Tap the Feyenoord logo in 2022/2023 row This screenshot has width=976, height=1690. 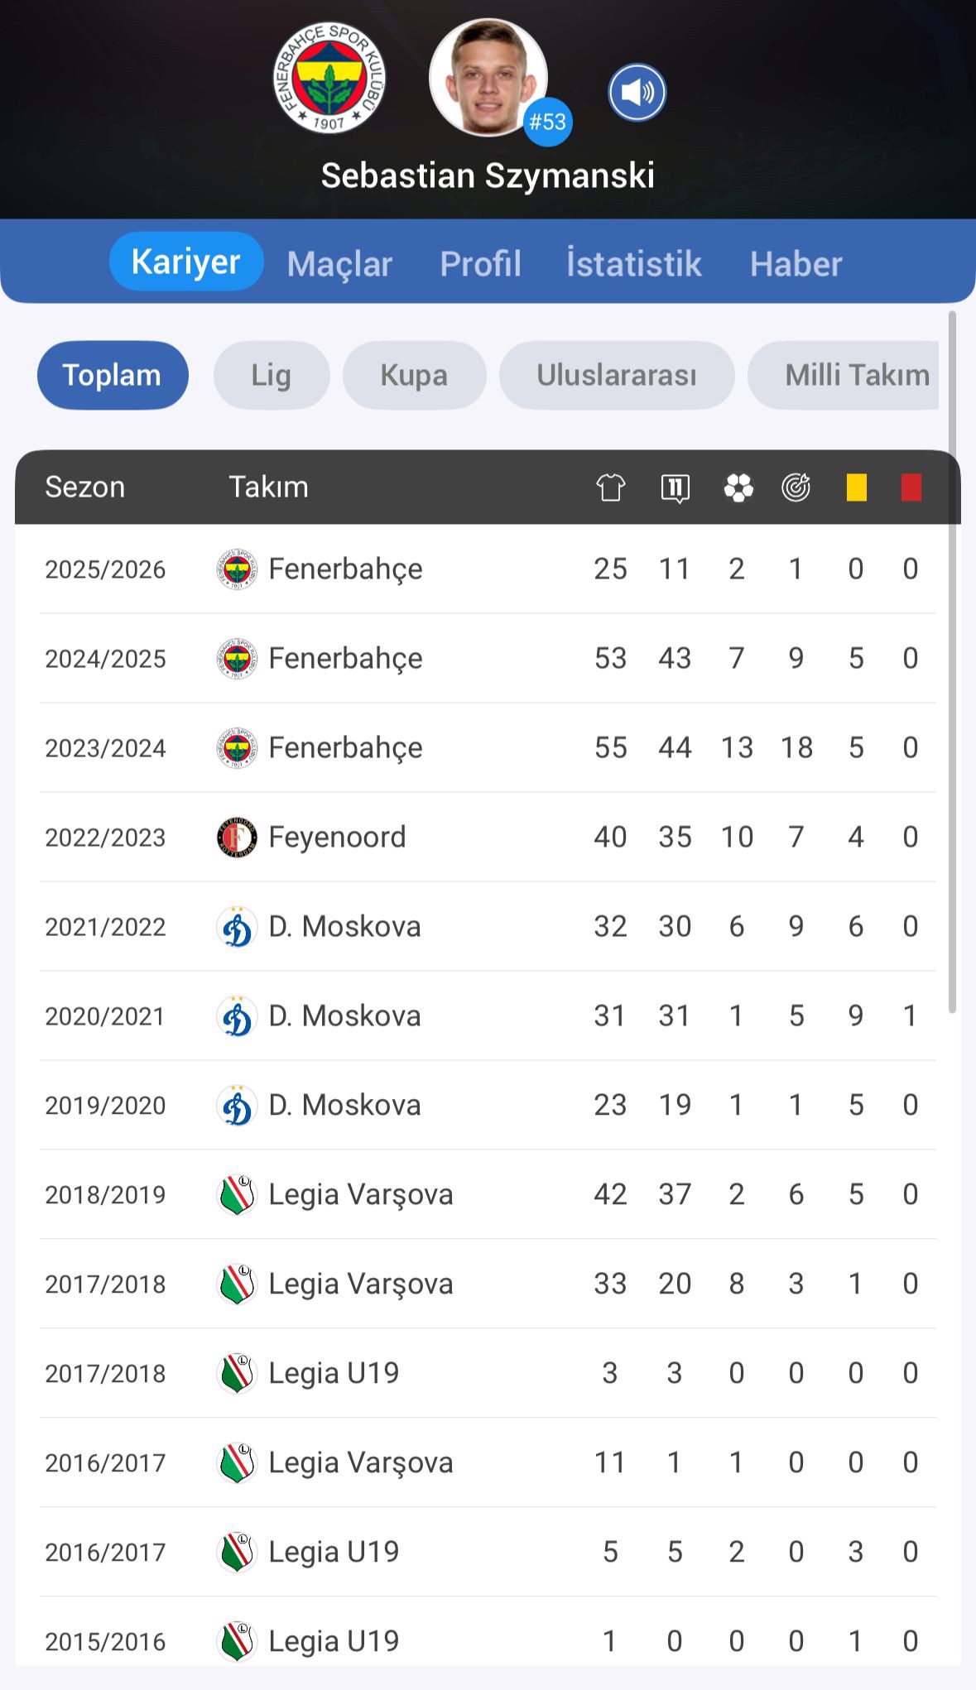(x=237, y=838)
